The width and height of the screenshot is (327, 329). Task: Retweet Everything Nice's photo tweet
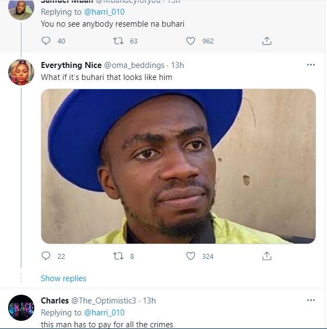[118, 256]
